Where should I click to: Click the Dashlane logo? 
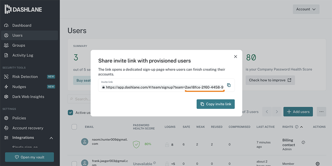tap(23, 9)
